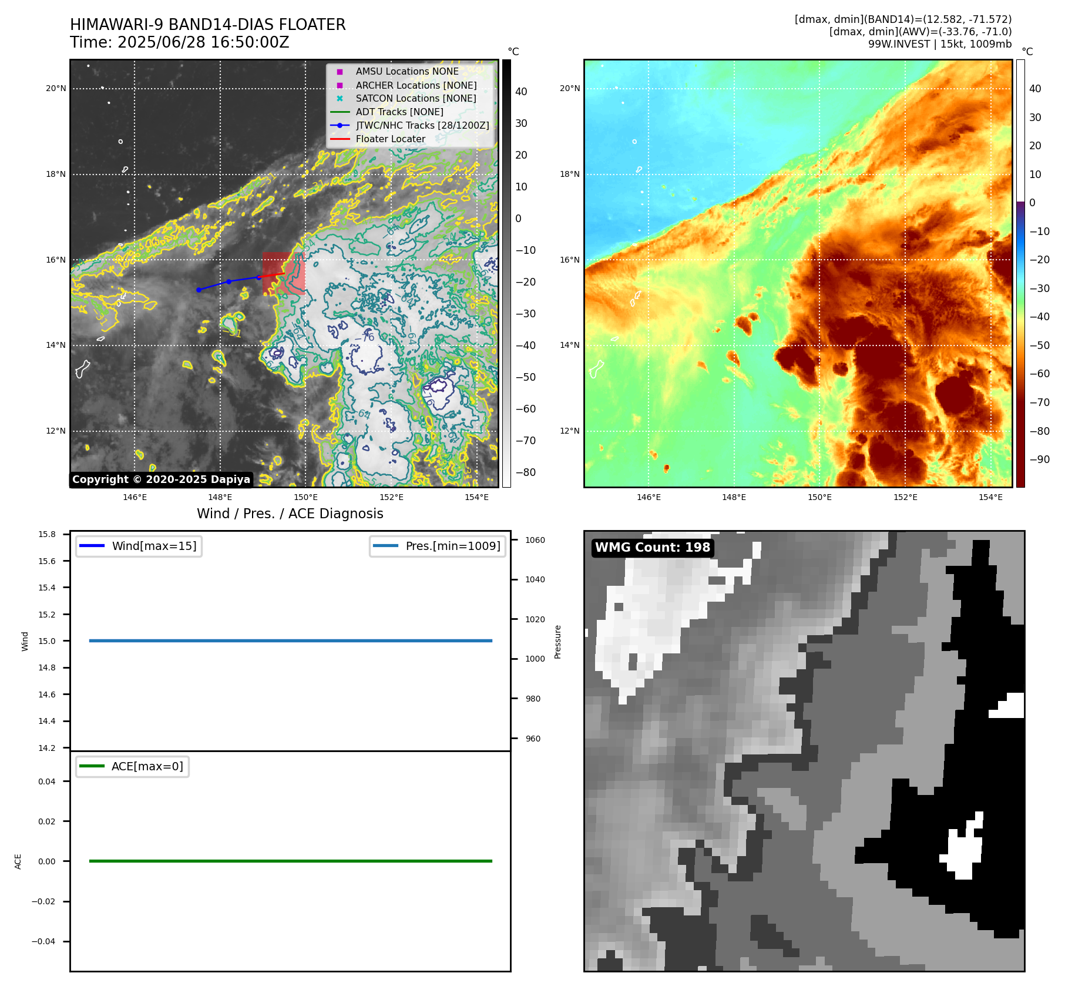This screenshot has height=993, width=1065.
Task: Click the 'Copyright © 2020-2025 Dapiya' label
Action: [161, 479]
